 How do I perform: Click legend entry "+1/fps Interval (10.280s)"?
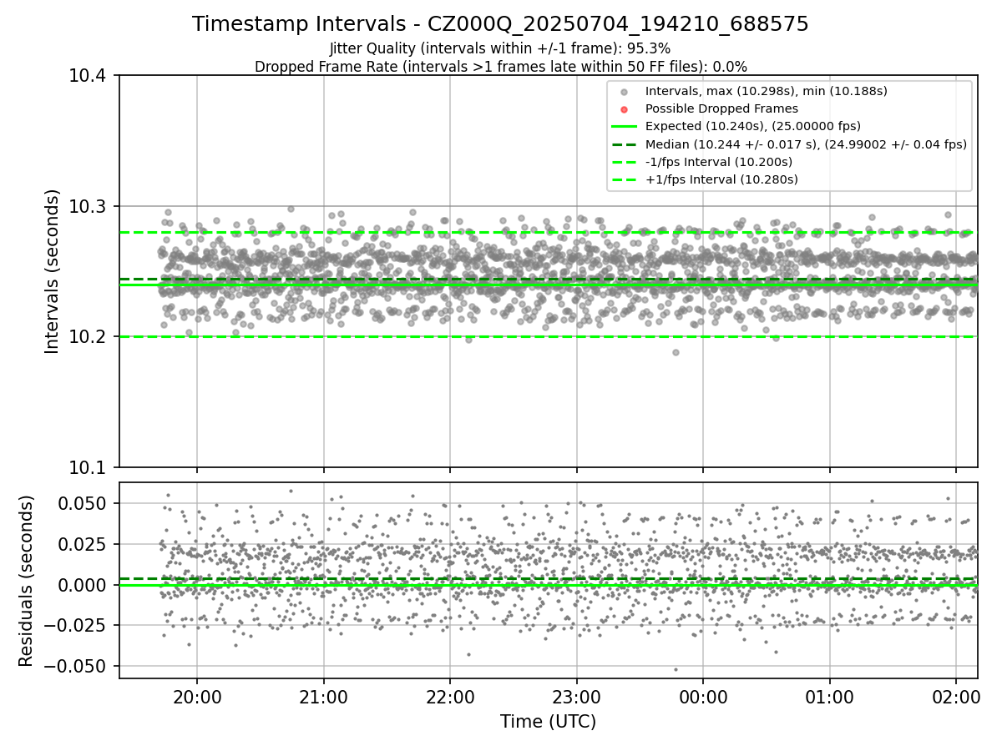[721, 179]
